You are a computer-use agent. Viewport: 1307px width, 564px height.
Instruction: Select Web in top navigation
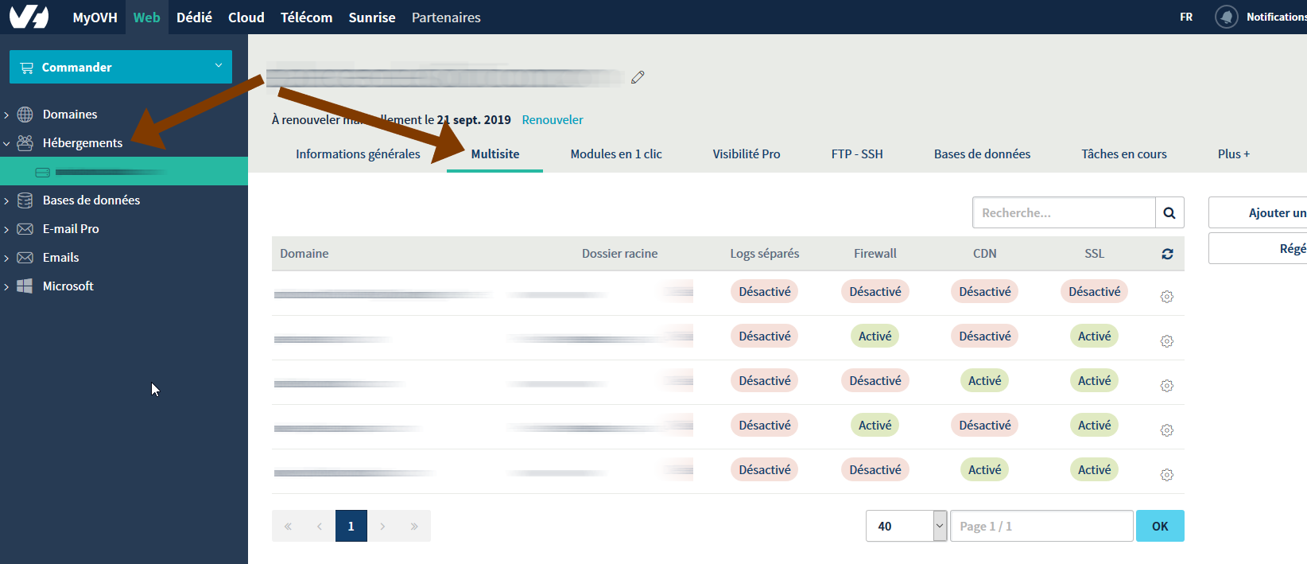(x=146, y=18)
